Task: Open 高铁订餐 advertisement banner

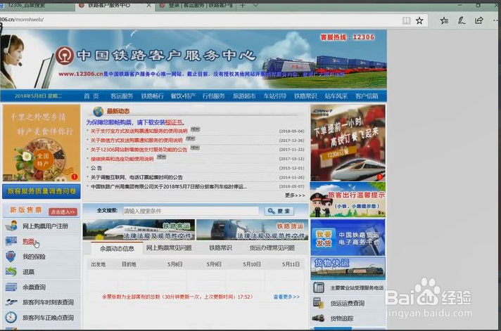Action: [348, 143]
